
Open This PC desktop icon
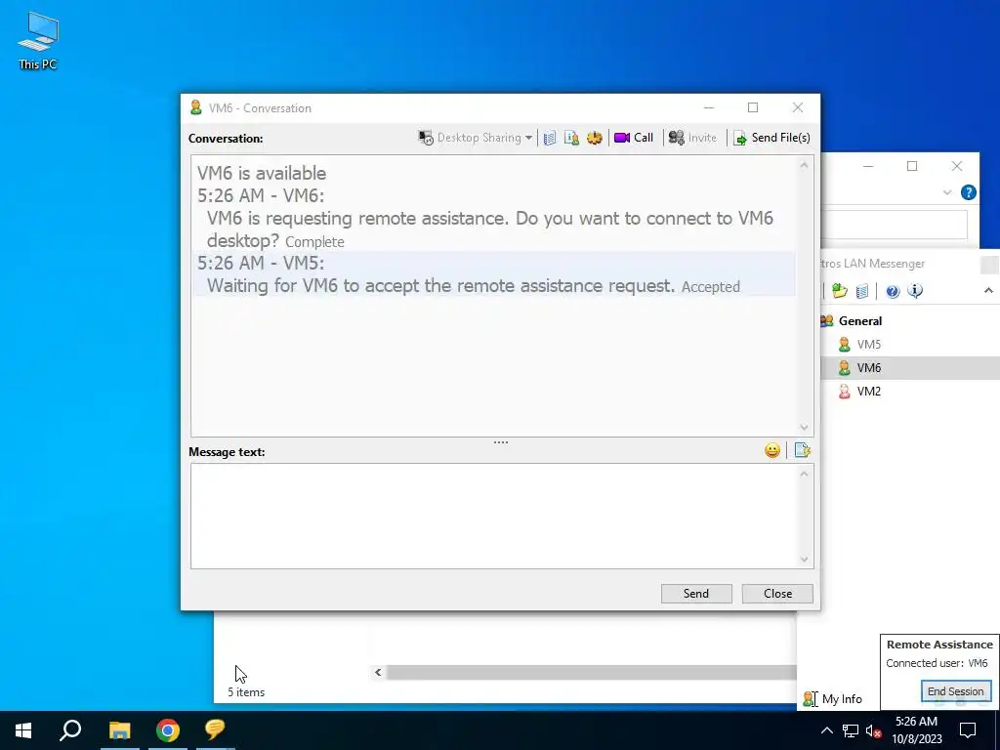[38, 40]
